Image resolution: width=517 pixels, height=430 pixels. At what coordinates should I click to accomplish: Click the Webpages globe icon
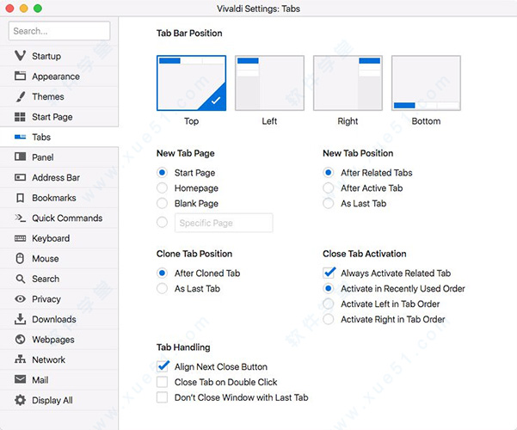(20, 339)
